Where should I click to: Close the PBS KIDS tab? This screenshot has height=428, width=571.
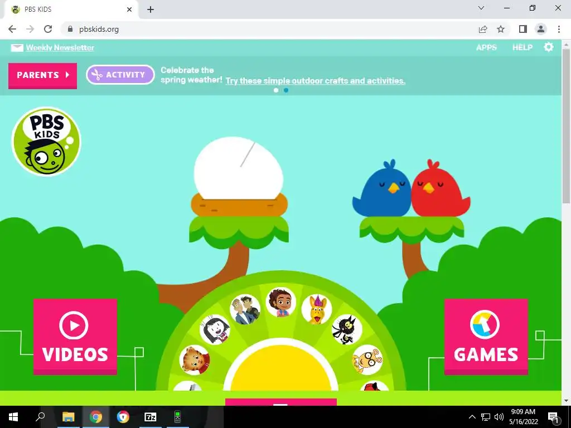[129, 9]
